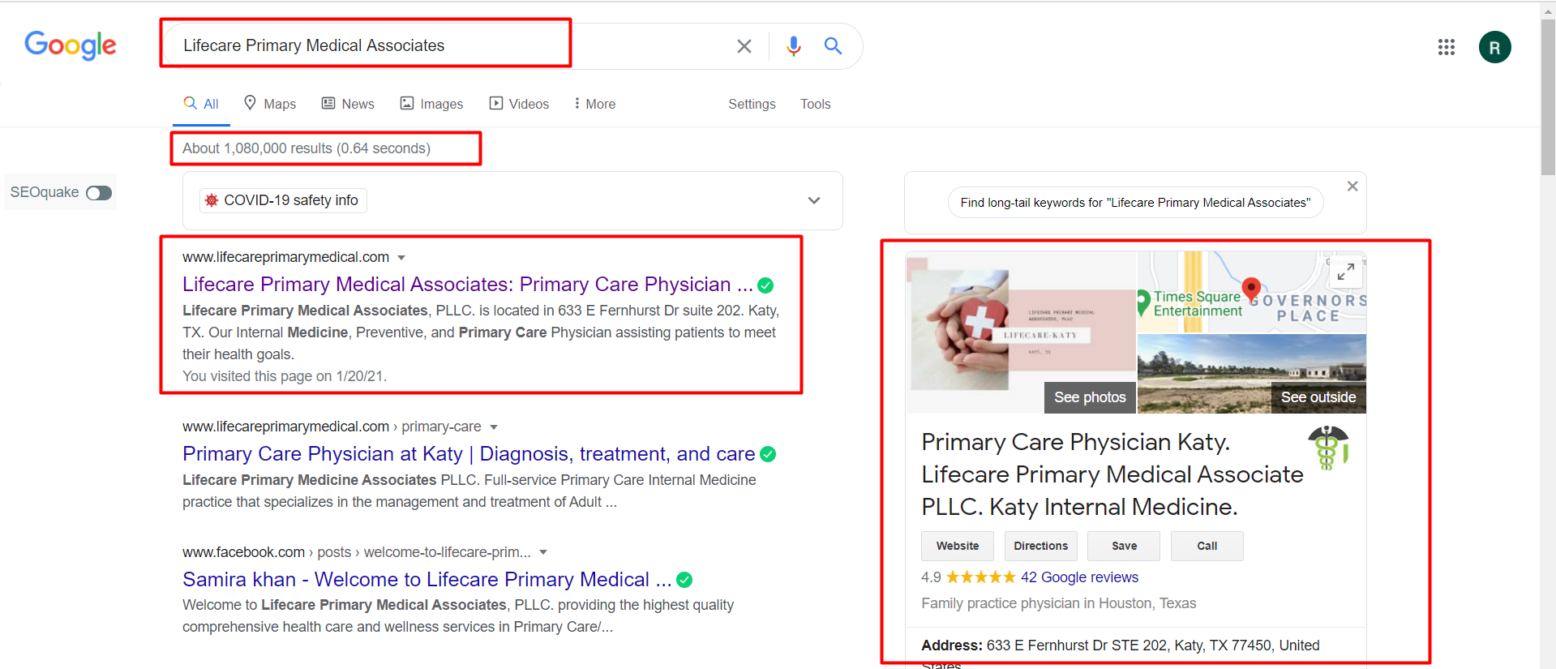Click the blue search magnifier icon
Viewport: 1556px width, 669px height.
coord(833,46)
